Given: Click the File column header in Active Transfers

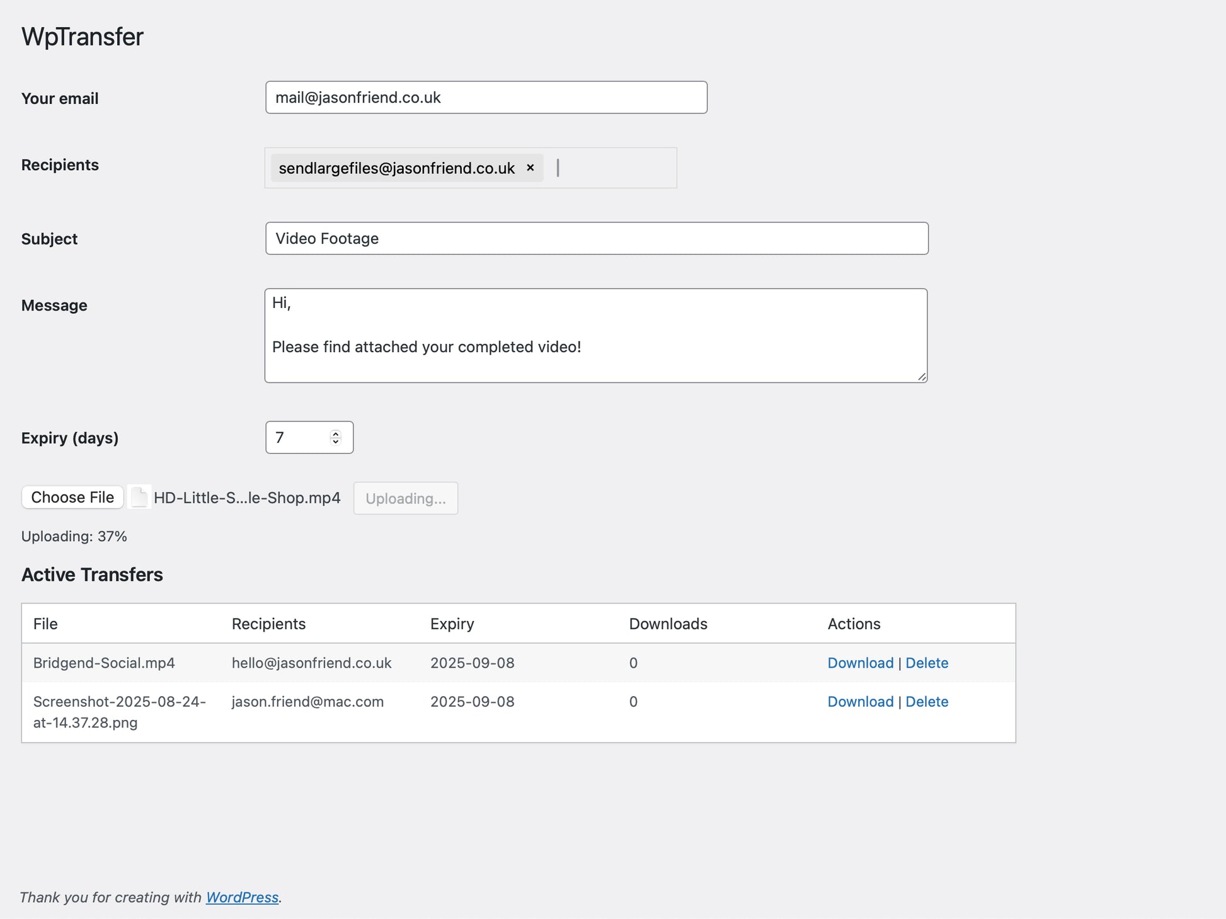Looking at the screenshot, I should click(x=45, y=624).
